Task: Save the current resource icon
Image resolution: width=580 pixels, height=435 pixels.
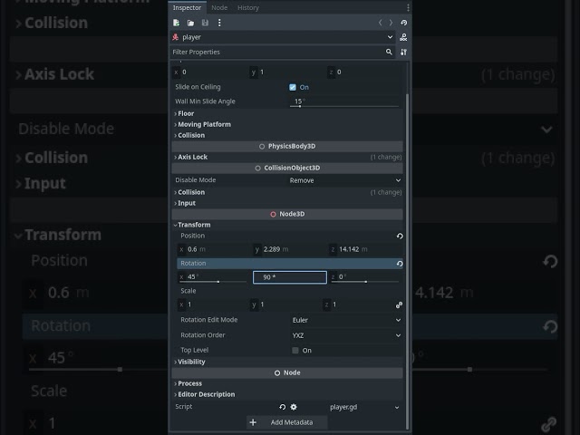Action: (205, 23)
